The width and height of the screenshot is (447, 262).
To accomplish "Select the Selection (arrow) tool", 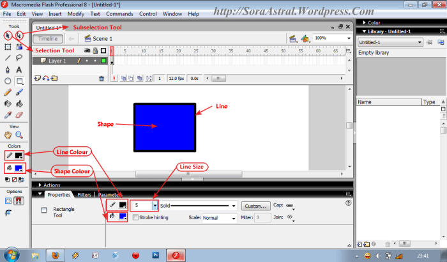I will [8, 36].
